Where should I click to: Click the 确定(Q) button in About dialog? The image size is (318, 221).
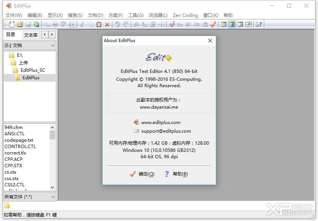coord(142,174)
